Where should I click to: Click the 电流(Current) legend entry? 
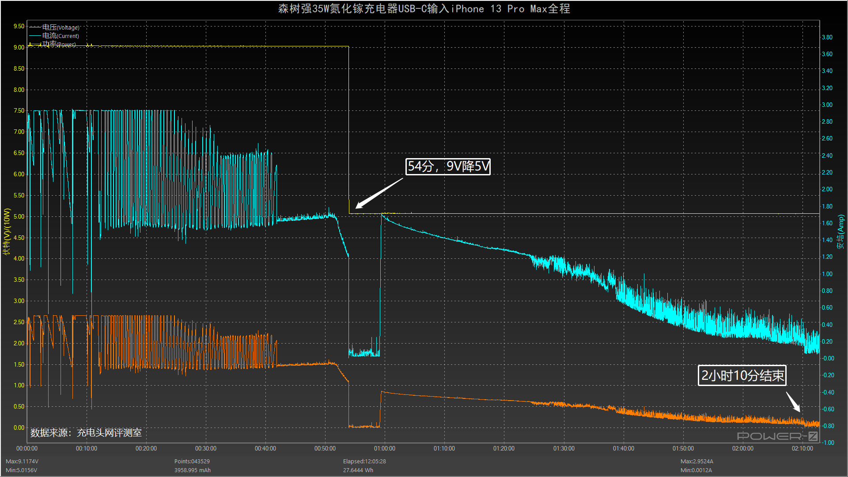(x=54, y=36)
